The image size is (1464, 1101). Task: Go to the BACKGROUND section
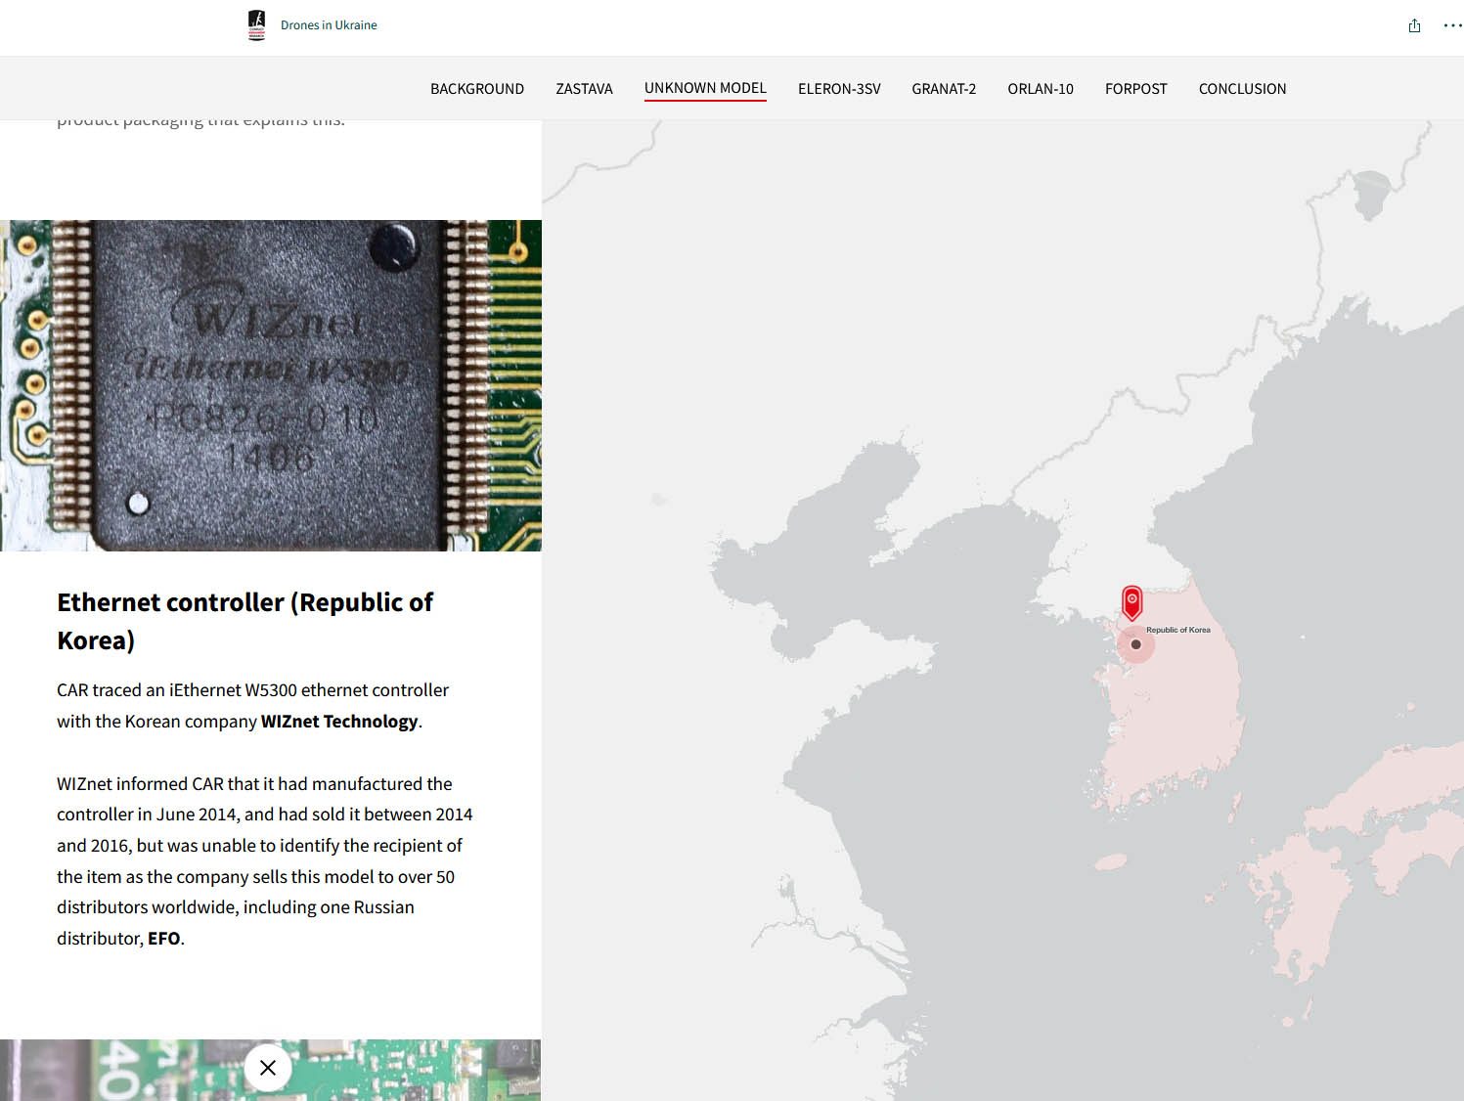pyautogui.click(x=477, y=89)
